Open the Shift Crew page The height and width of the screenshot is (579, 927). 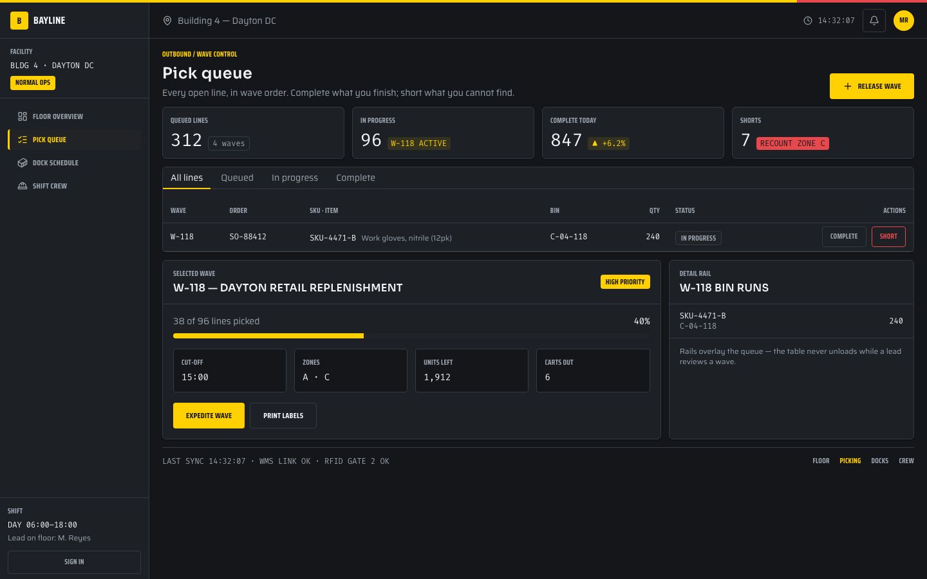pyautogui.click(x=75, y=186)
